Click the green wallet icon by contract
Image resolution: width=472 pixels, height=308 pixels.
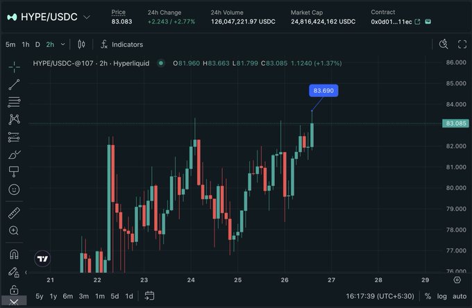[x=428, y=22]
